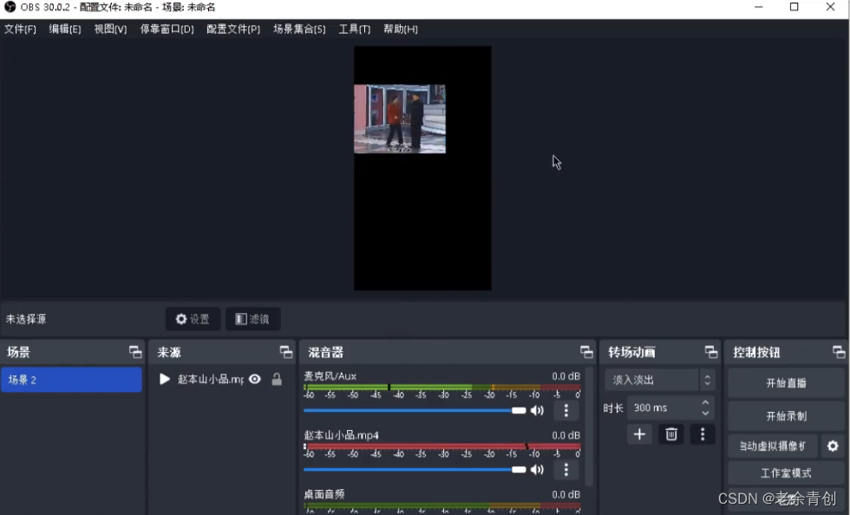Click the 设置 source properties button

[193, 319]
